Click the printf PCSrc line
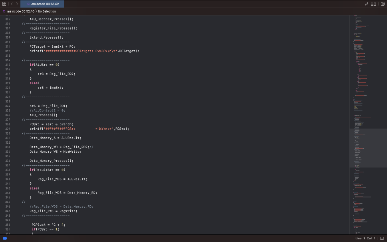Image resolution: width=387 pixels, height=242 pixels. click(79, 129)
